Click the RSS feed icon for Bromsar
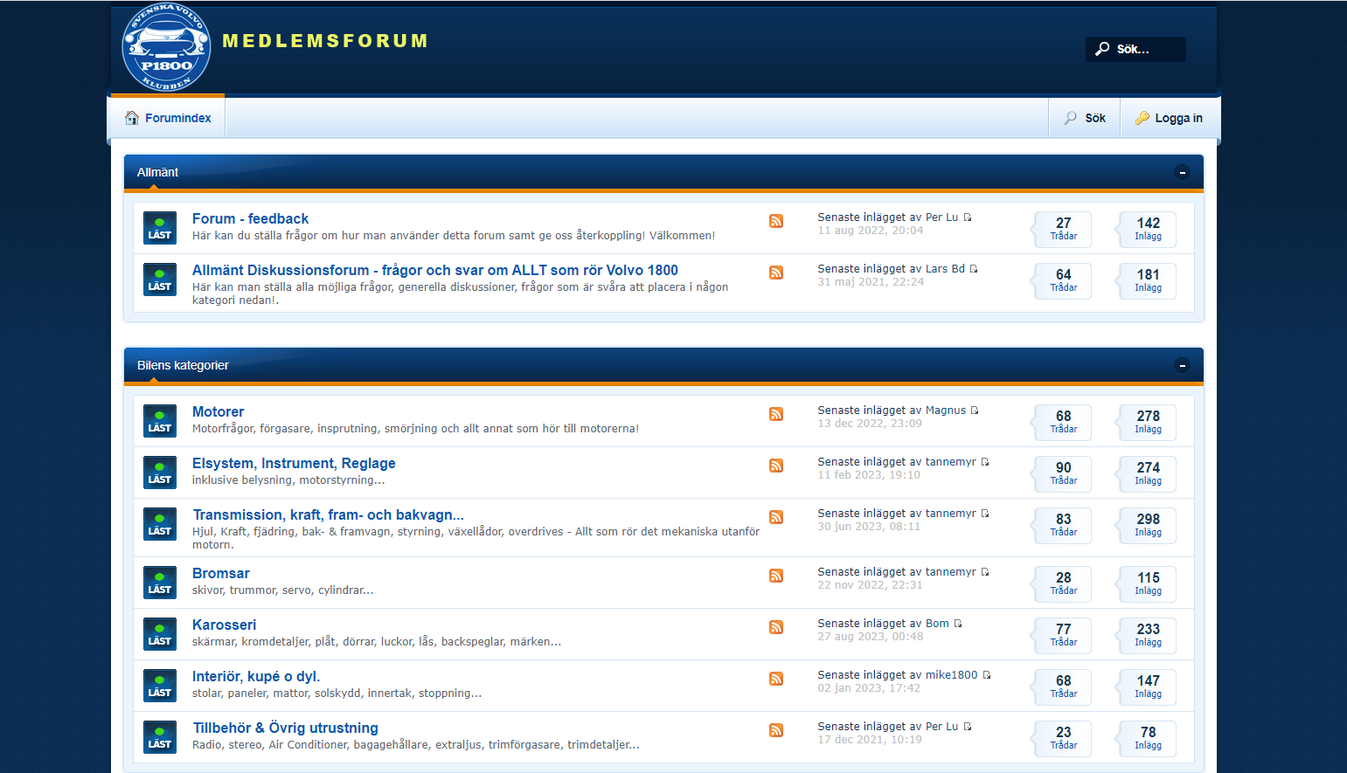Viewport: 1347px width, 773px height. pos(775,576)
